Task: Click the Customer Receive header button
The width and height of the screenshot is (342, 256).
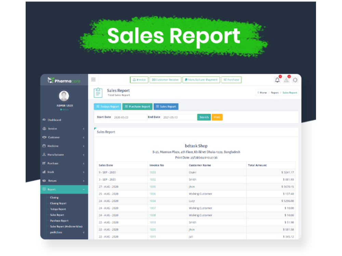Action: click(x=165, y=80)
